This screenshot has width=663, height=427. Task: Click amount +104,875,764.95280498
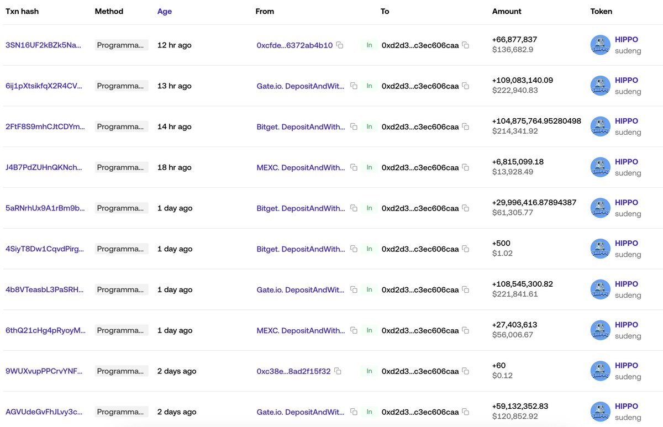click(x=536, y=121)
